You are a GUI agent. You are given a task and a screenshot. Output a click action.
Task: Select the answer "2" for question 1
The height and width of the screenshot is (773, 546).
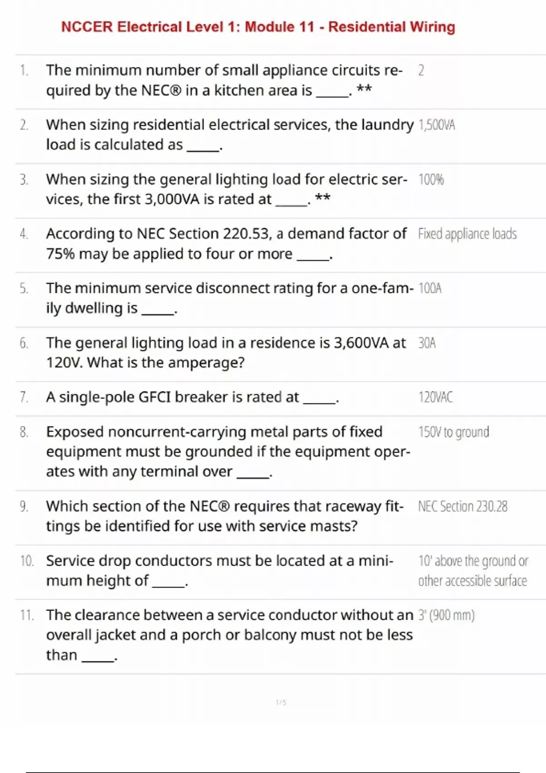tap(421, 70)
